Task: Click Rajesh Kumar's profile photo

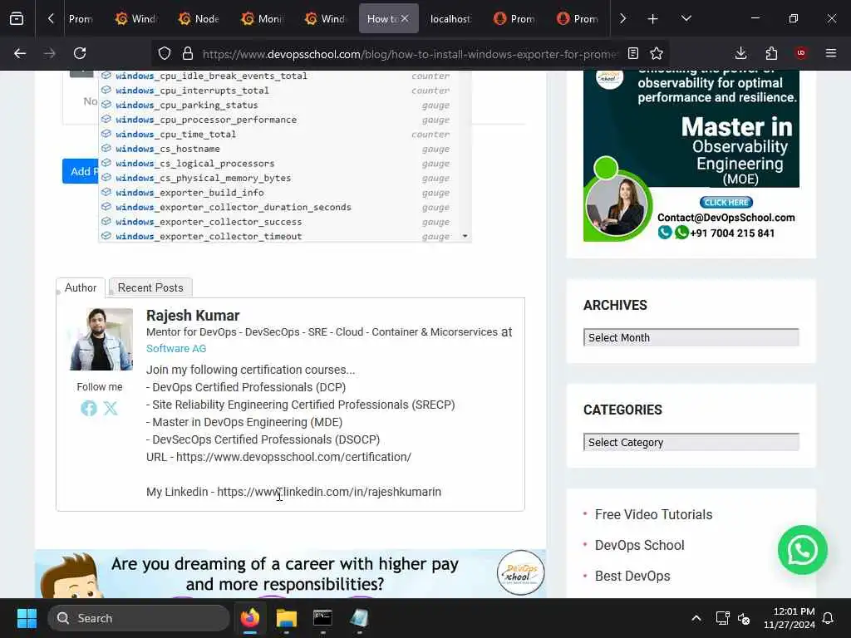Action: pos(101,339)
